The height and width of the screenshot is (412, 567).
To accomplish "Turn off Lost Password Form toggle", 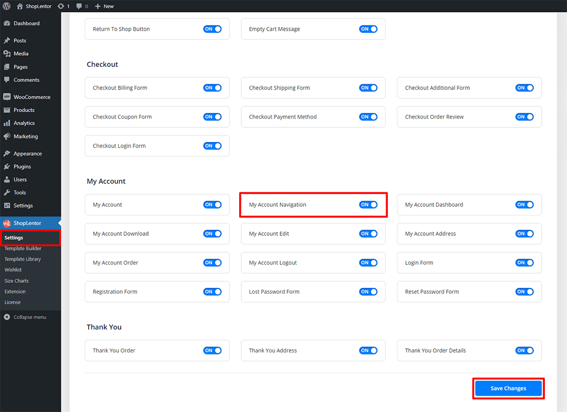I will click(x=368, y=292).
